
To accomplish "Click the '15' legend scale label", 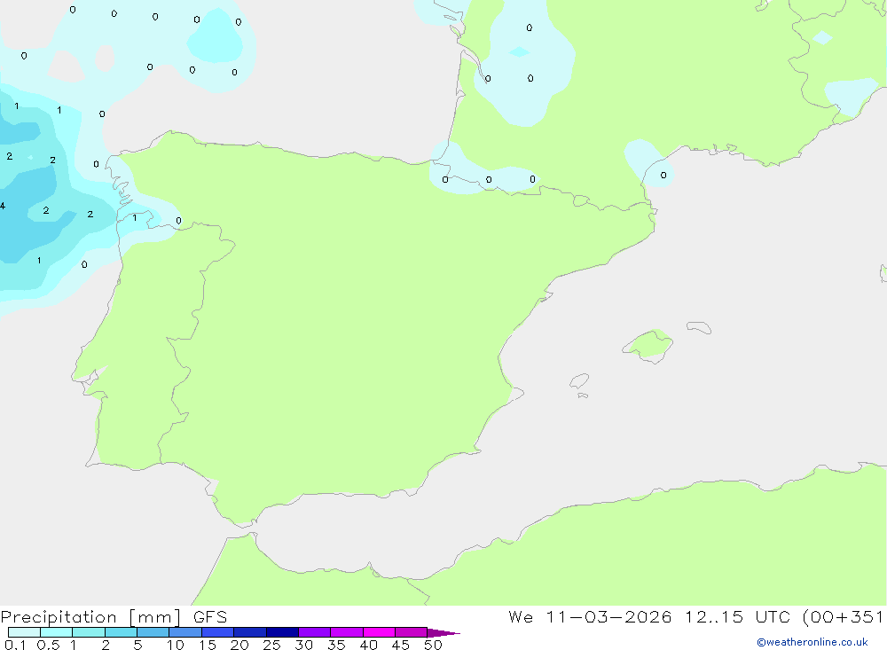I will 208,645.
